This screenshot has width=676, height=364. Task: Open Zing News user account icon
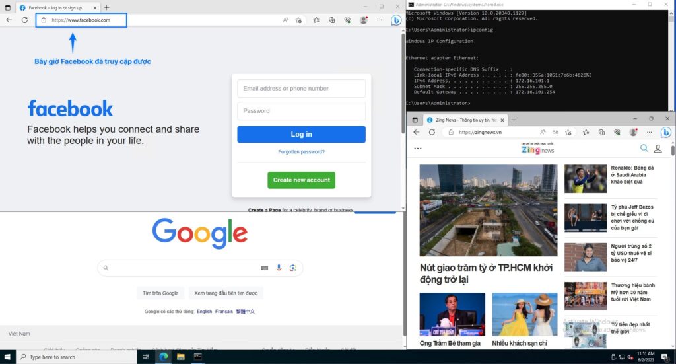pos(658,149)
